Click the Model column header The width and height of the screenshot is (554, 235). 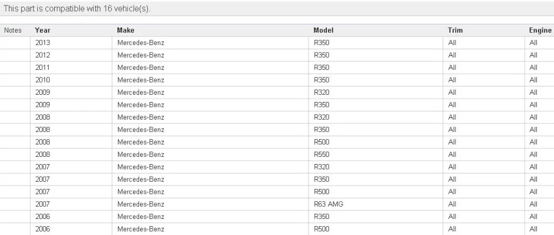click(324, 30)
